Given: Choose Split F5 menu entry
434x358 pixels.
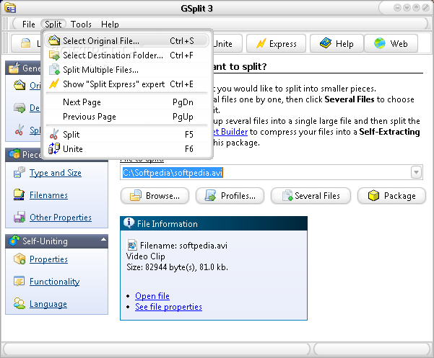Looking at the screenshot, I should click(127, 135).
